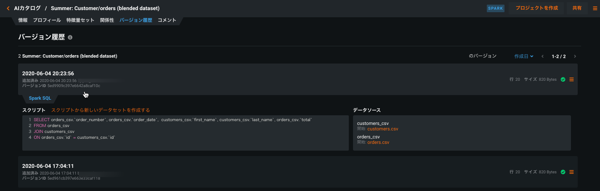Click the back arrow beside AIカタログ
The image size is (600, 191).
pos(8,8)
